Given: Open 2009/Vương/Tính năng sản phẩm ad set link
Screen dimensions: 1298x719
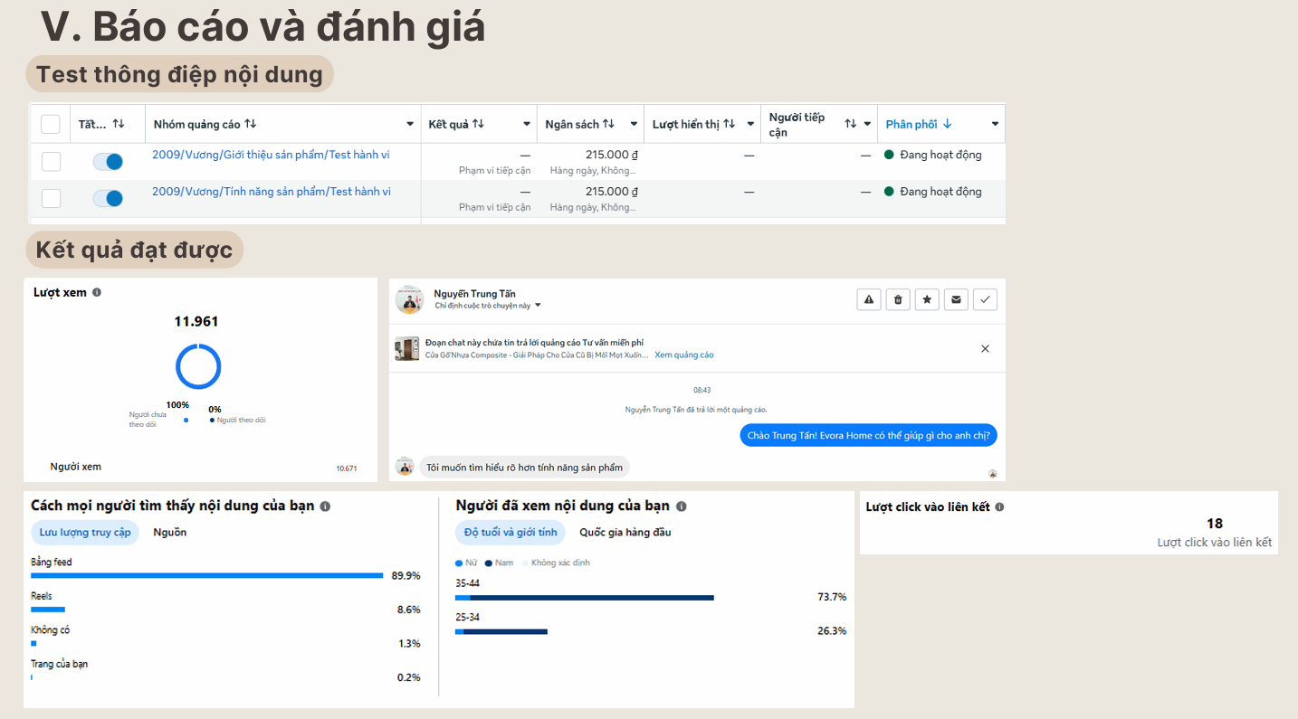Looking at the screenshot, I should coord(272,192).
